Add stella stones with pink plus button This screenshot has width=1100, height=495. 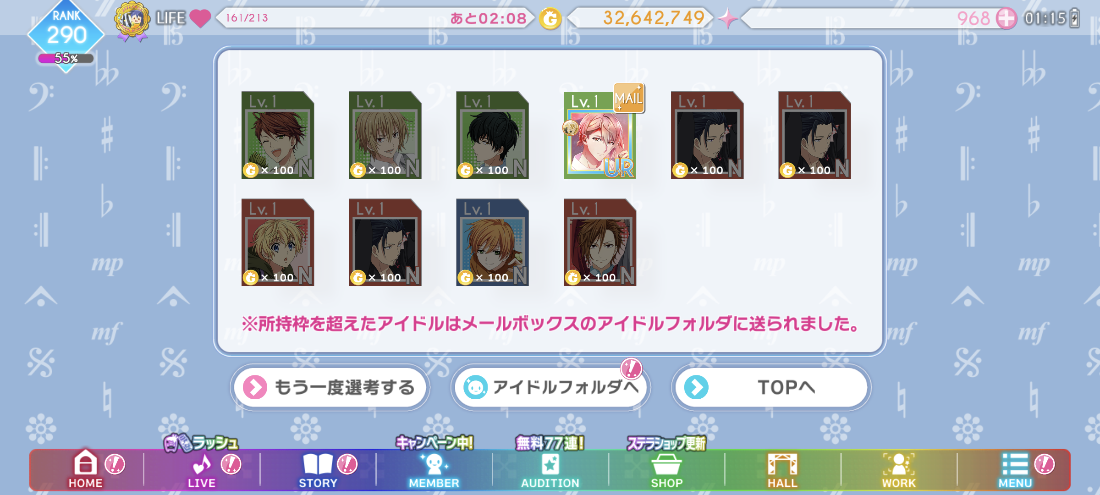(x=1006, y=19)
